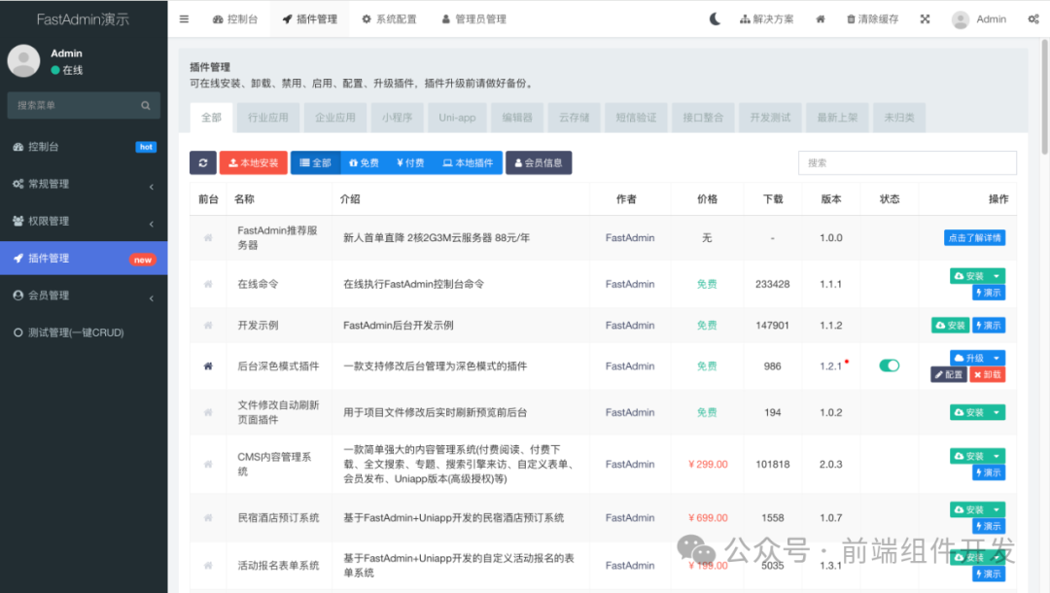The image size is (1050, 593).
Task: Open install dropdown arrow for 民宿酒店预订系统
Action: (997, 509)
